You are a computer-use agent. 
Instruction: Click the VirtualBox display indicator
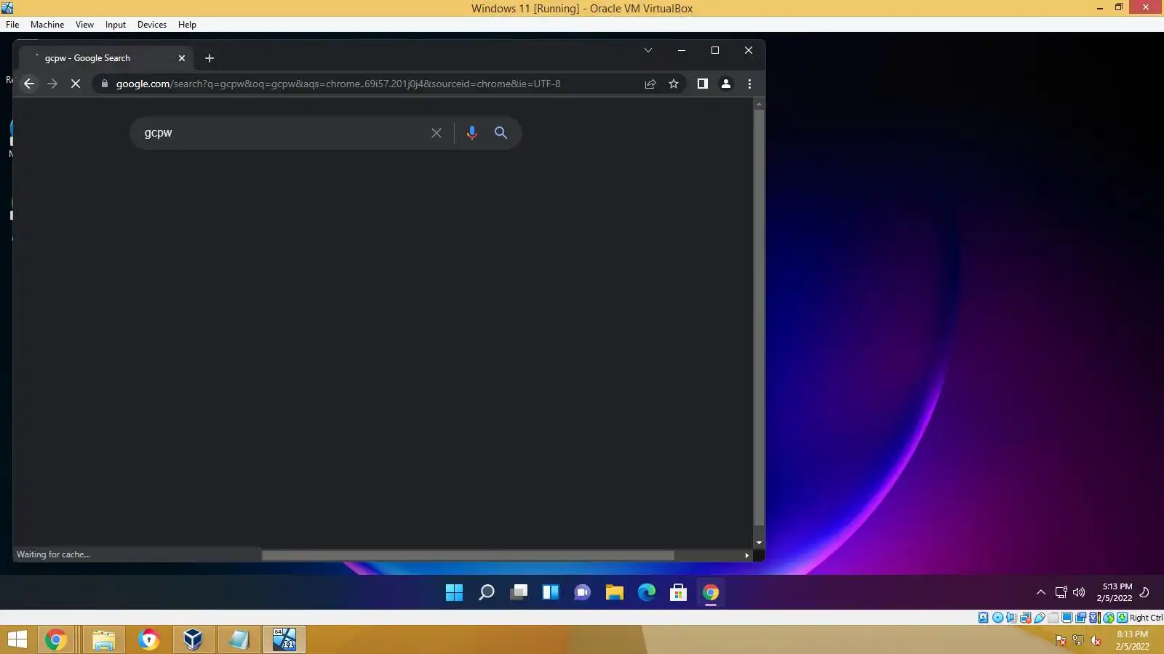[x=1067, y=618]
